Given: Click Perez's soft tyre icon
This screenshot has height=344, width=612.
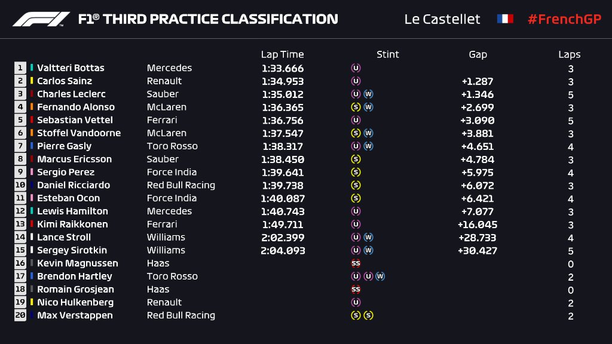Looking at the screenshot, I should click(x=356, y=172).
